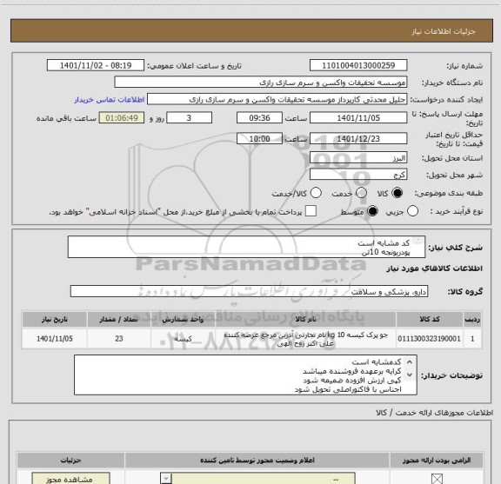Image resolution: width=501 pixels, height=484 pixels.
Task: Click the buyer notes scroll down arrow
Action: point(410,375)
